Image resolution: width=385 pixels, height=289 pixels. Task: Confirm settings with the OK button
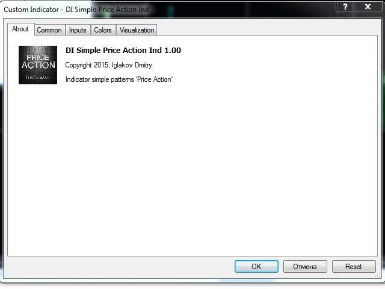[x=256, y=266]
